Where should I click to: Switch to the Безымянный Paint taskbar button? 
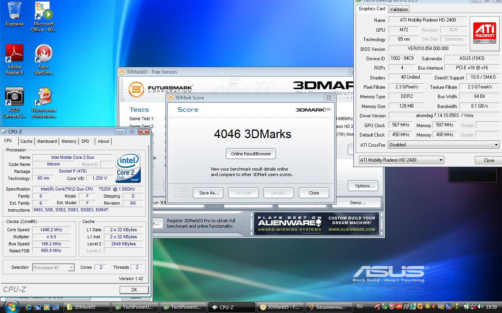328,307
